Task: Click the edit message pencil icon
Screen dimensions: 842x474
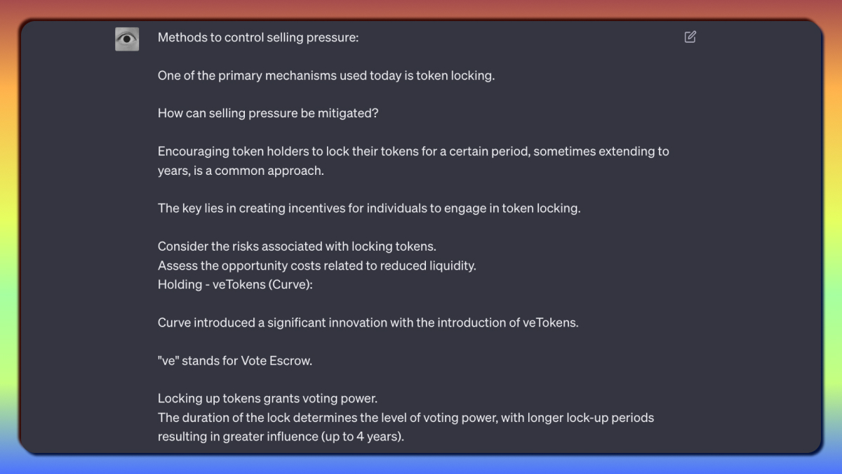Action: coord(690,37)
